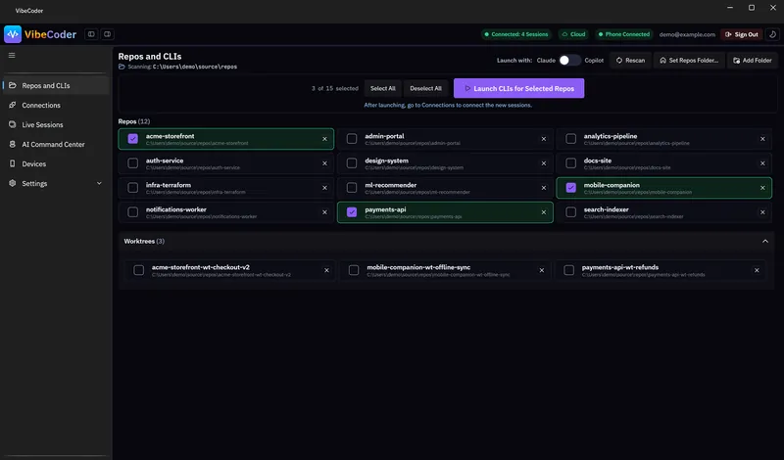
Task: Expand the Settings sidebar chevron
Action: tap(99, 183)
